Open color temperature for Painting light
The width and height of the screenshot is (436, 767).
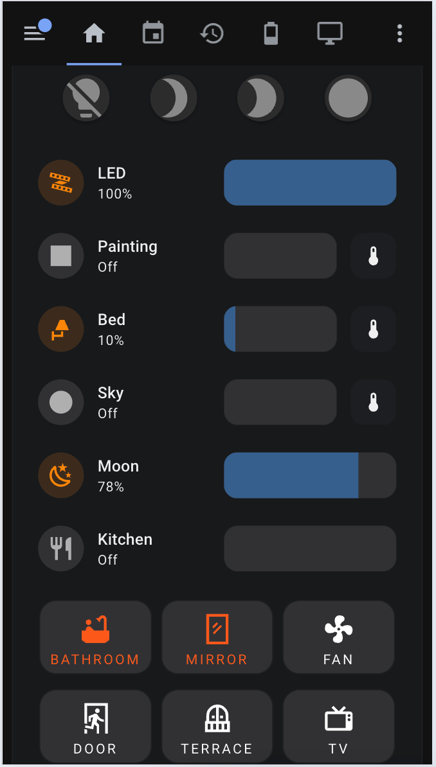point(373,256)
